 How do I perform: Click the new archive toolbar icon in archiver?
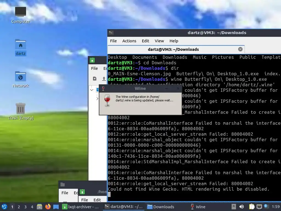(x=95, y=79)
